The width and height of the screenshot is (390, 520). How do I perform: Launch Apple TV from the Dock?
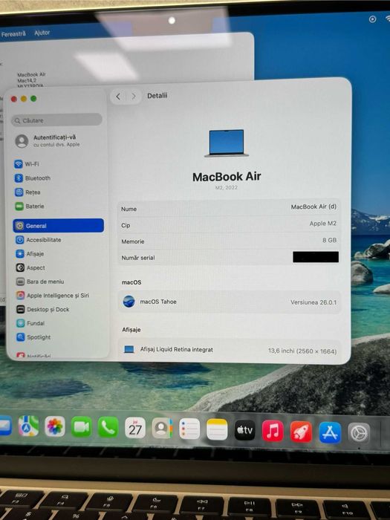244,430
